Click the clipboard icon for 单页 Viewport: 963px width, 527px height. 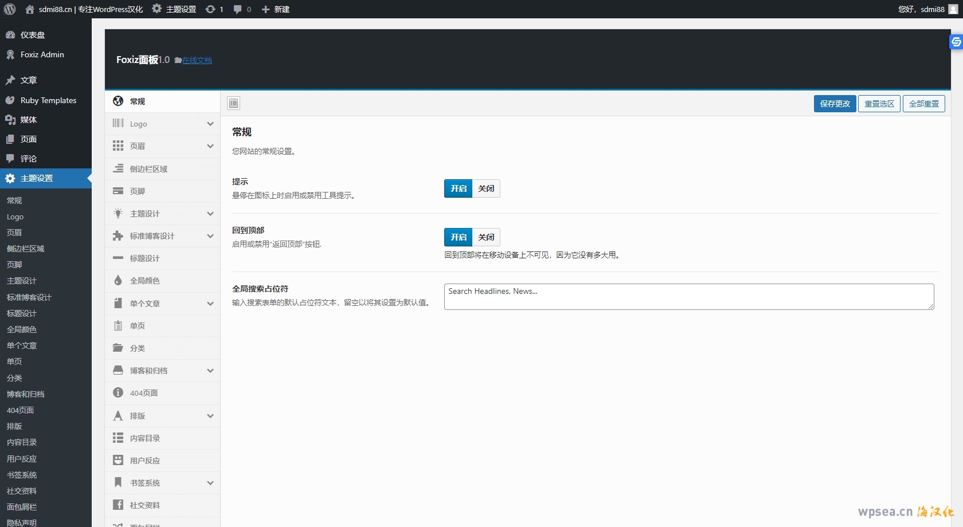[118, 325]
